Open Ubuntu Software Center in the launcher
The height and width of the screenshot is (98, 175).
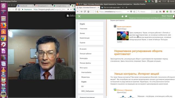(x=4, y=32)
